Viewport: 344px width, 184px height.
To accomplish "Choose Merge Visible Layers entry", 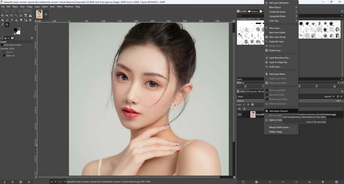I will tap(281, 127).
